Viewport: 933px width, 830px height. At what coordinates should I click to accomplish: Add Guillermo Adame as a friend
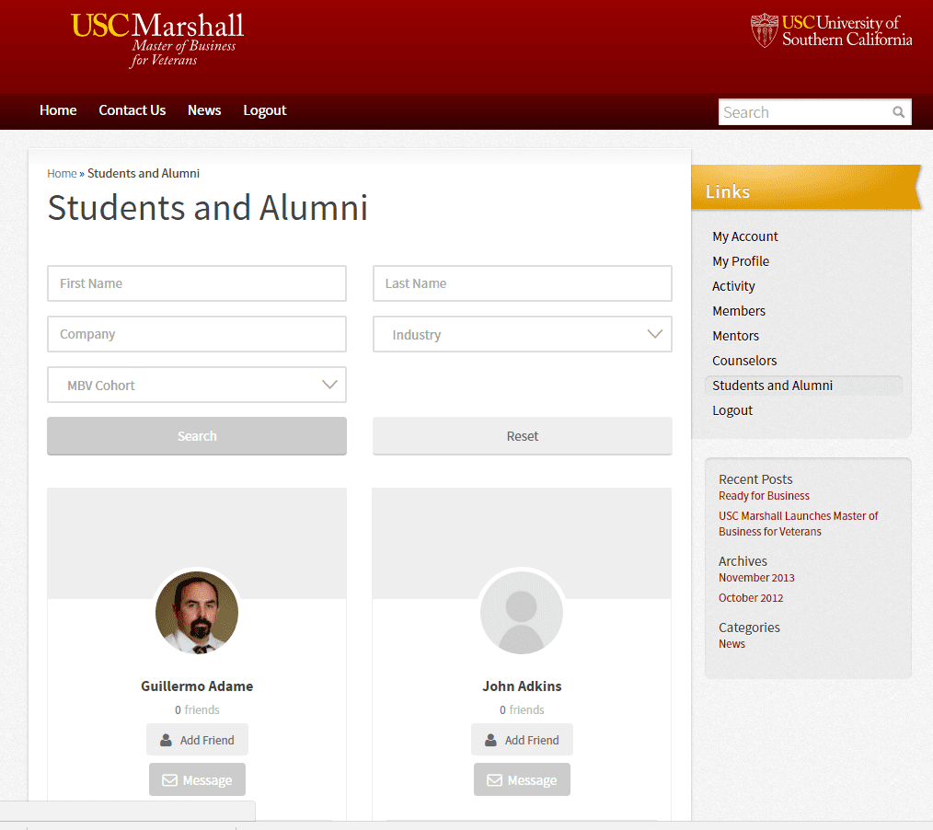[x=197, y=740]
